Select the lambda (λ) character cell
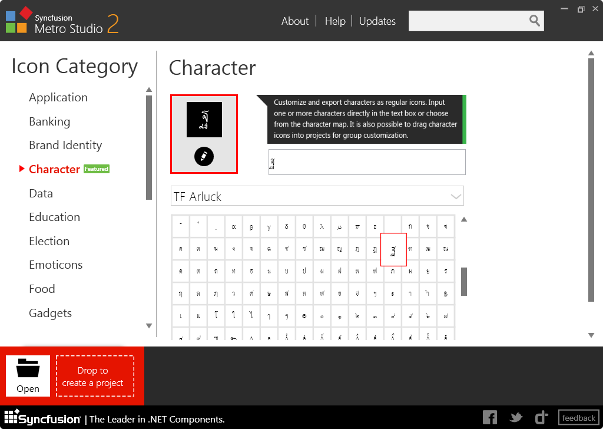 click(322, 226)
